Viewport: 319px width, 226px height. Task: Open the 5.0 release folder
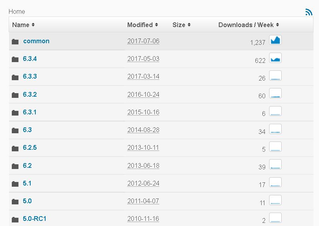[27, 201]
